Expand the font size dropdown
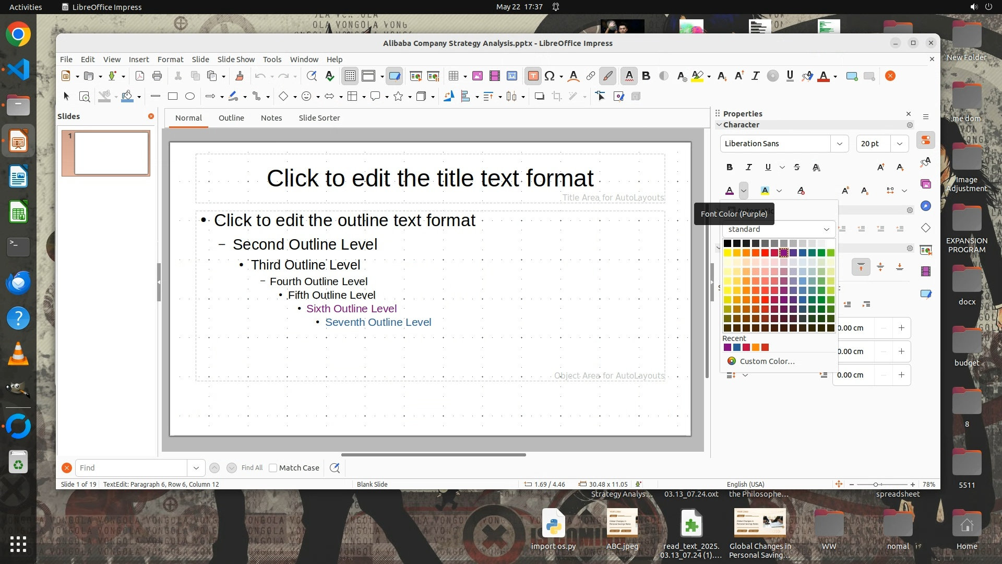Viewport: 1002px width, 564px height. (x=899, y=144)
